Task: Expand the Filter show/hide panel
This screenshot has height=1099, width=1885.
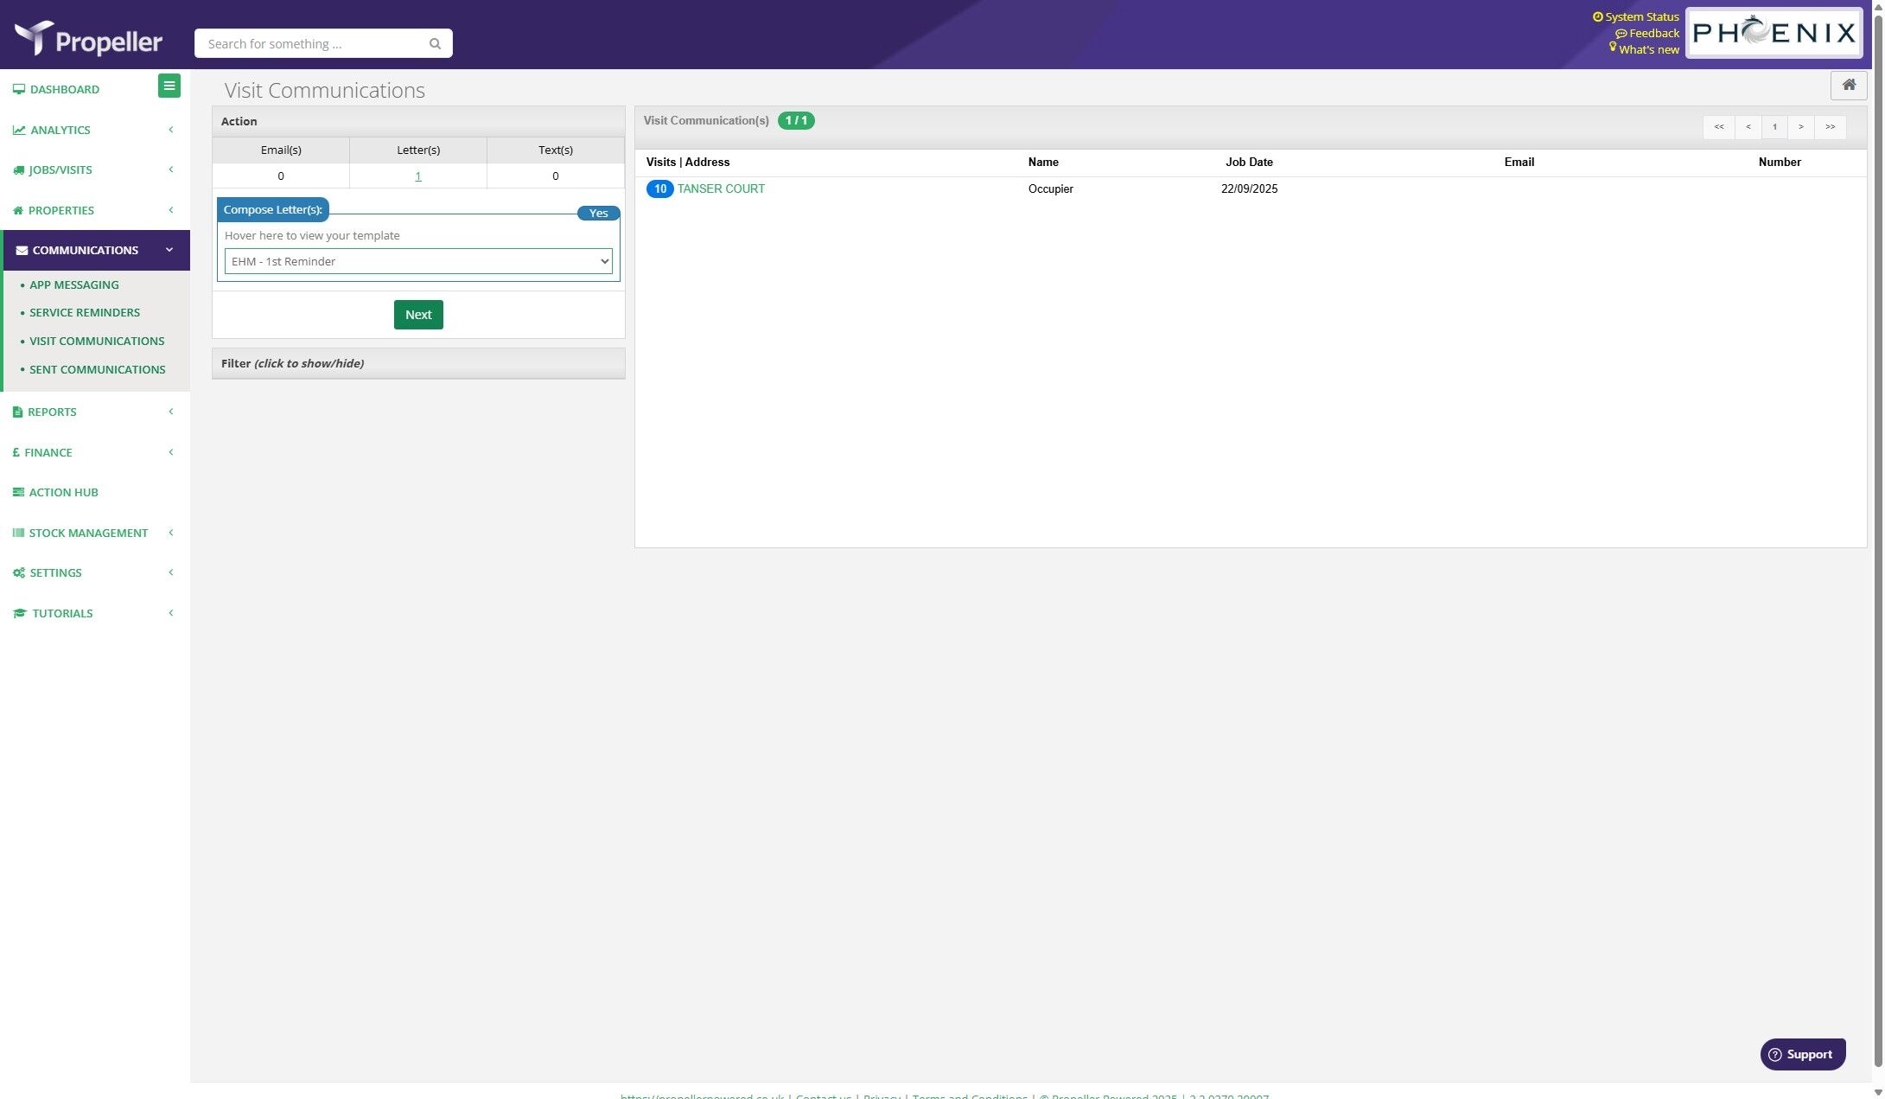Action: point(418,363)
